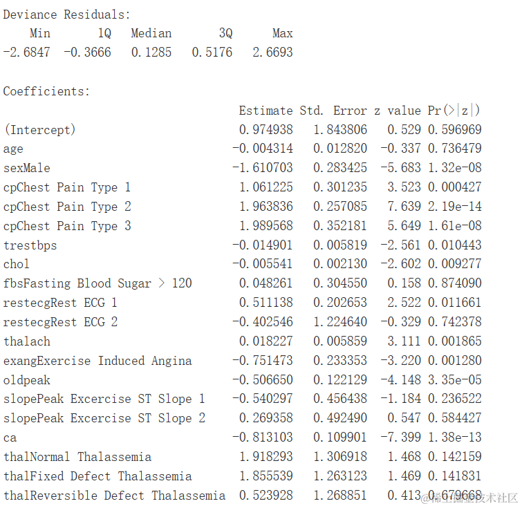Select restecgRest ECG 1 row label
Image resolution: width=522 pixels, height=508 pixels.
pyautogui.click(x=60, y=303)
